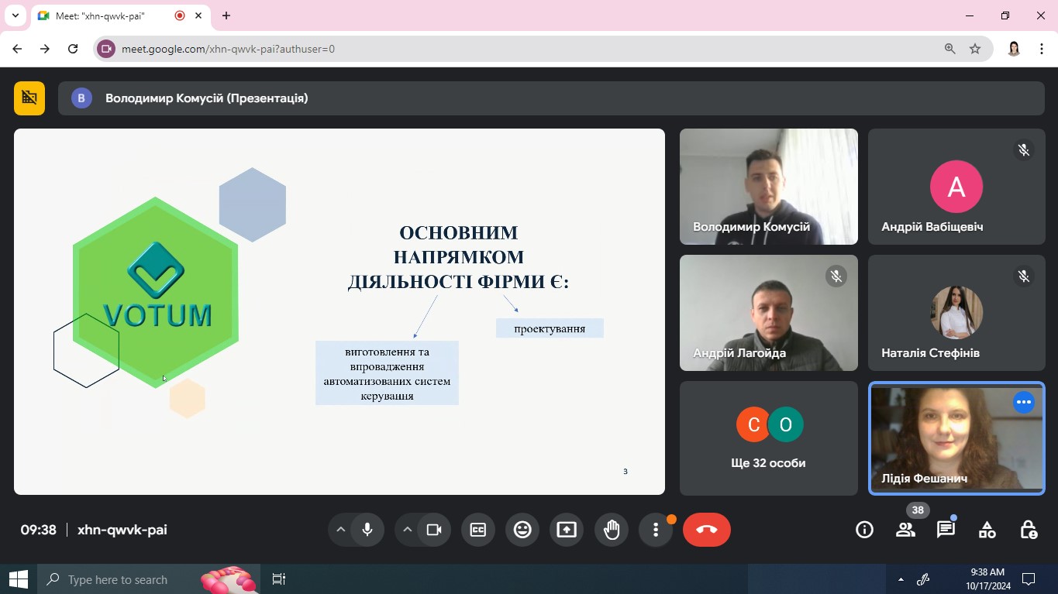Toggle the microphone button in call controls

tap(367, 530)
